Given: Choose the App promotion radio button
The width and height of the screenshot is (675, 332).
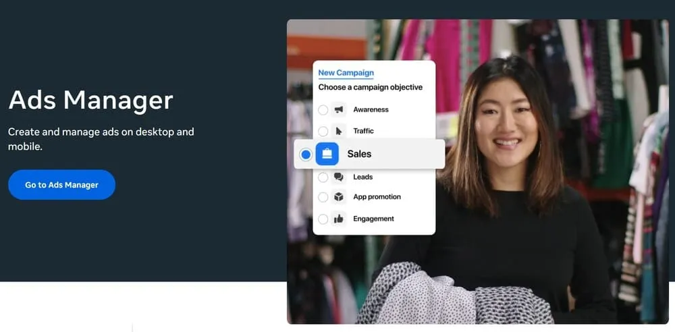Looking at the screenshot, I should click(323, 197).
